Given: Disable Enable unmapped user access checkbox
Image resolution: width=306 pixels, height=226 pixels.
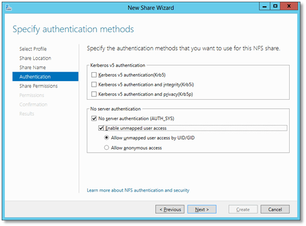Looking at the screenshot, I should (x=101, y=128).
